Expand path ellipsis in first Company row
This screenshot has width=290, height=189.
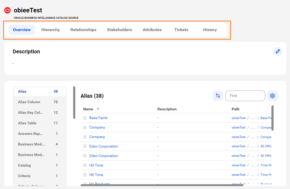point(253,128)
